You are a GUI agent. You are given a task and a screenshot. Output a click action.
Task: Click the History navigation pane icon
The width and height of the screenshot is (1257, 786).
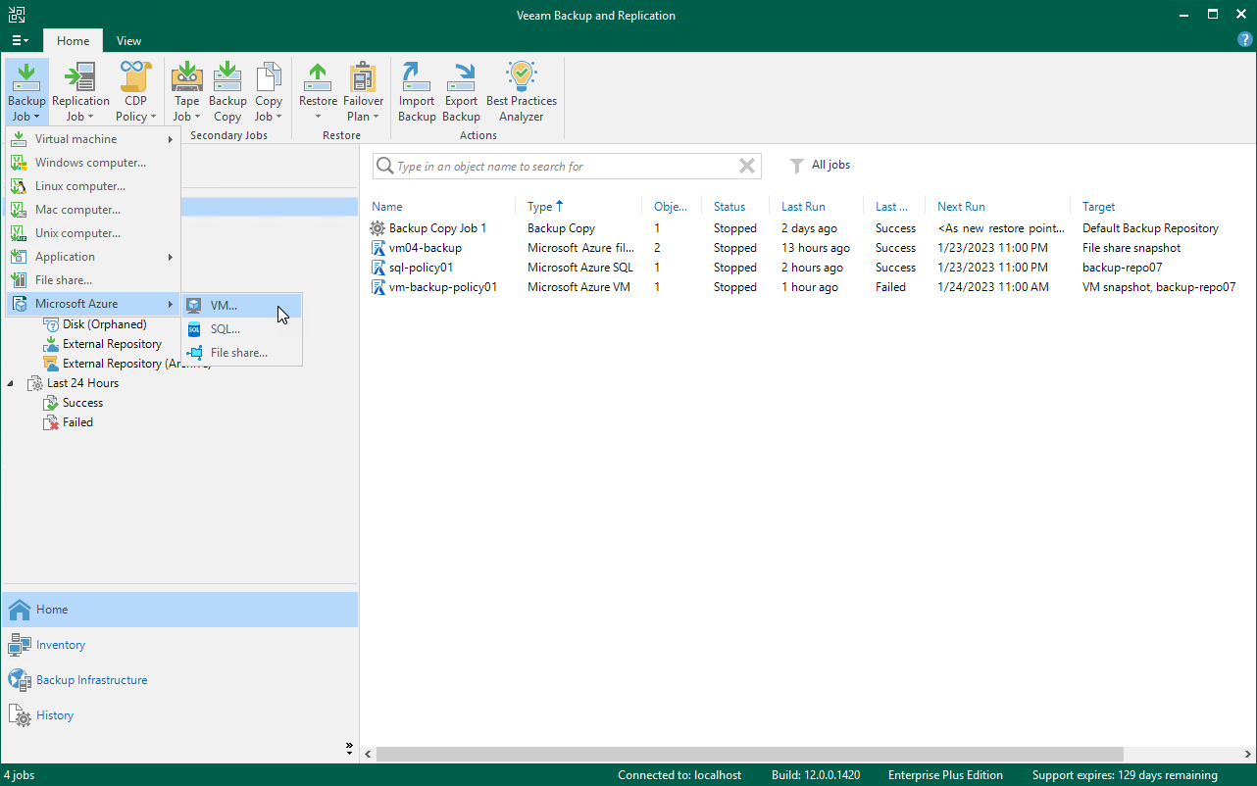click(x=20, y=715)
